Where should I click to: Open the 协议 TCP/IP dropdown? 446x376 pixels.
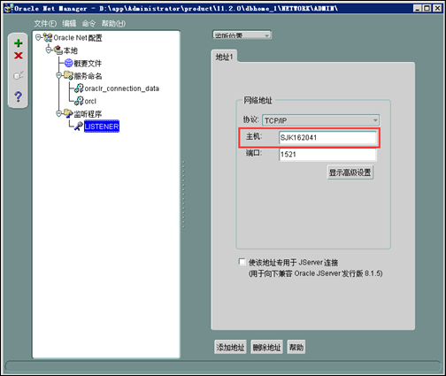[320, 120]
